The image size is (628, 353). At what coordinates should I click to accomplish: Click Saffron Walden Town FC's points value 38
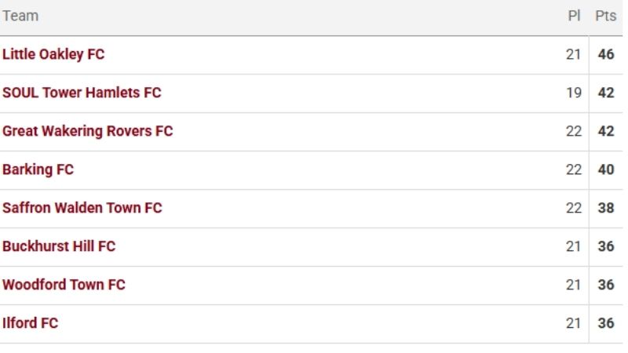tap(606, 208)
